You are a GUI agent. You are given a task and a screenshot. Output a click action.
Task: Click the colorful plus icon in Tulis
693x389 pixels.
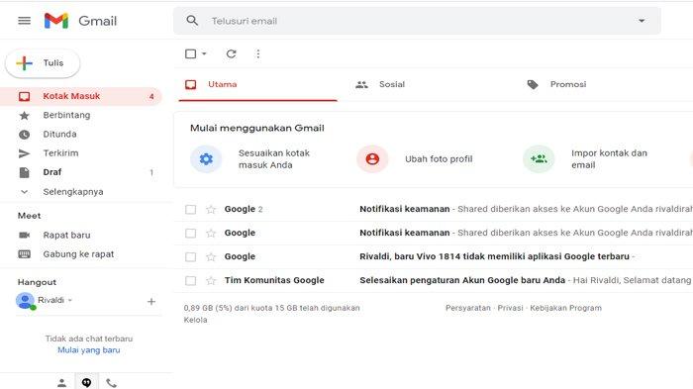tap(25, 63)
